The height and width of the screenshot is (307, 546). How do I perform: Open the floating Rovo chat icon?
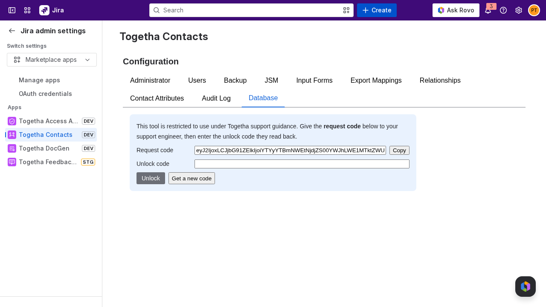coord(526,287)
